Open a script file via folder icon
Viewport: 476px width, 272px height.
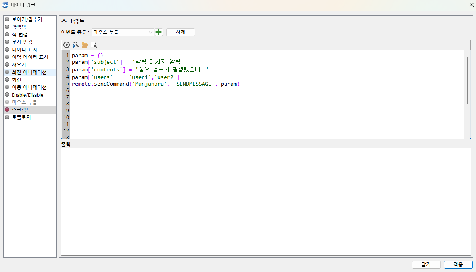[84, 45]
